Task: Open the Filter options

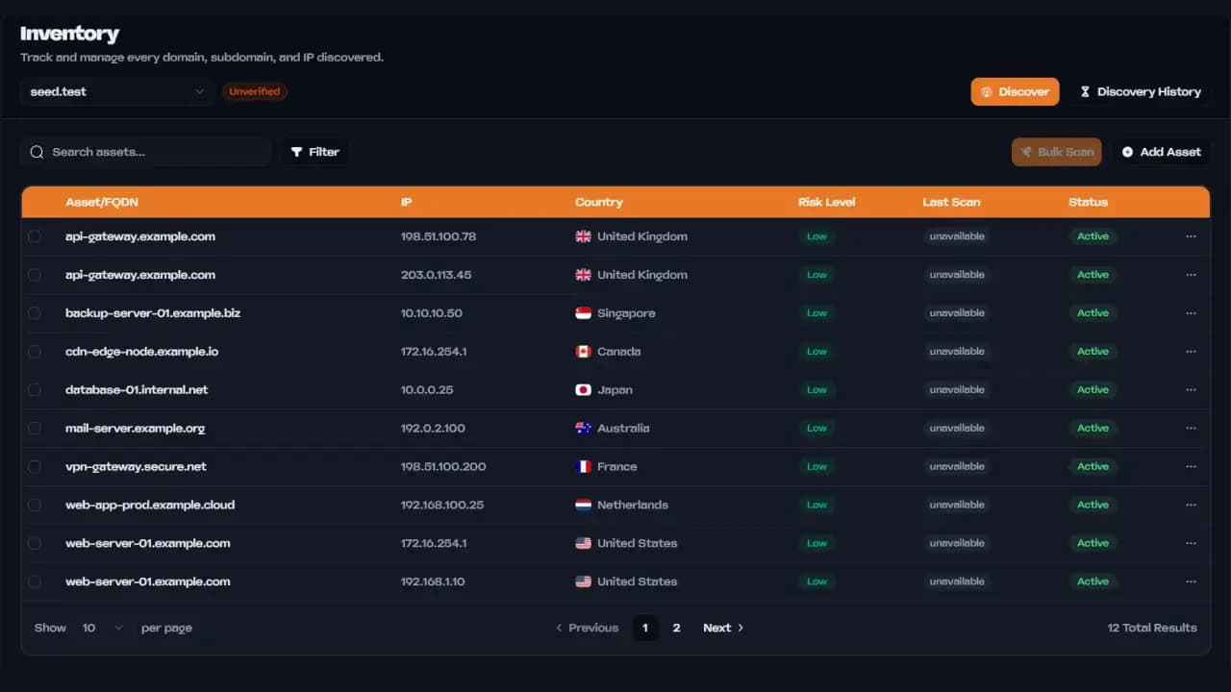Action: point(314,152)
